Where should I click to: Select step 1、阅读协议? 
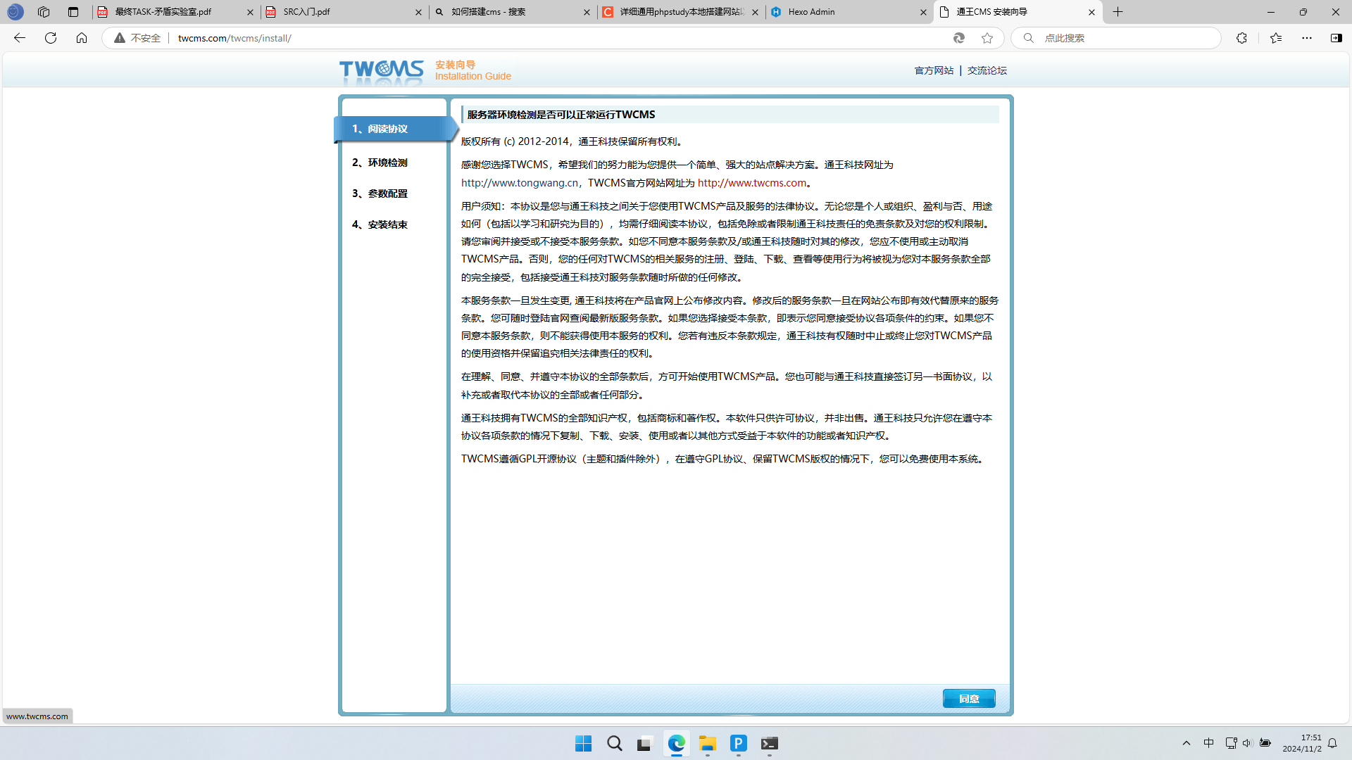[394, 129]
